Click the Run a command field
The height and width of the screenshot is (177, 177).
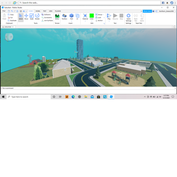pyautogui.click(x=88, y=88)
